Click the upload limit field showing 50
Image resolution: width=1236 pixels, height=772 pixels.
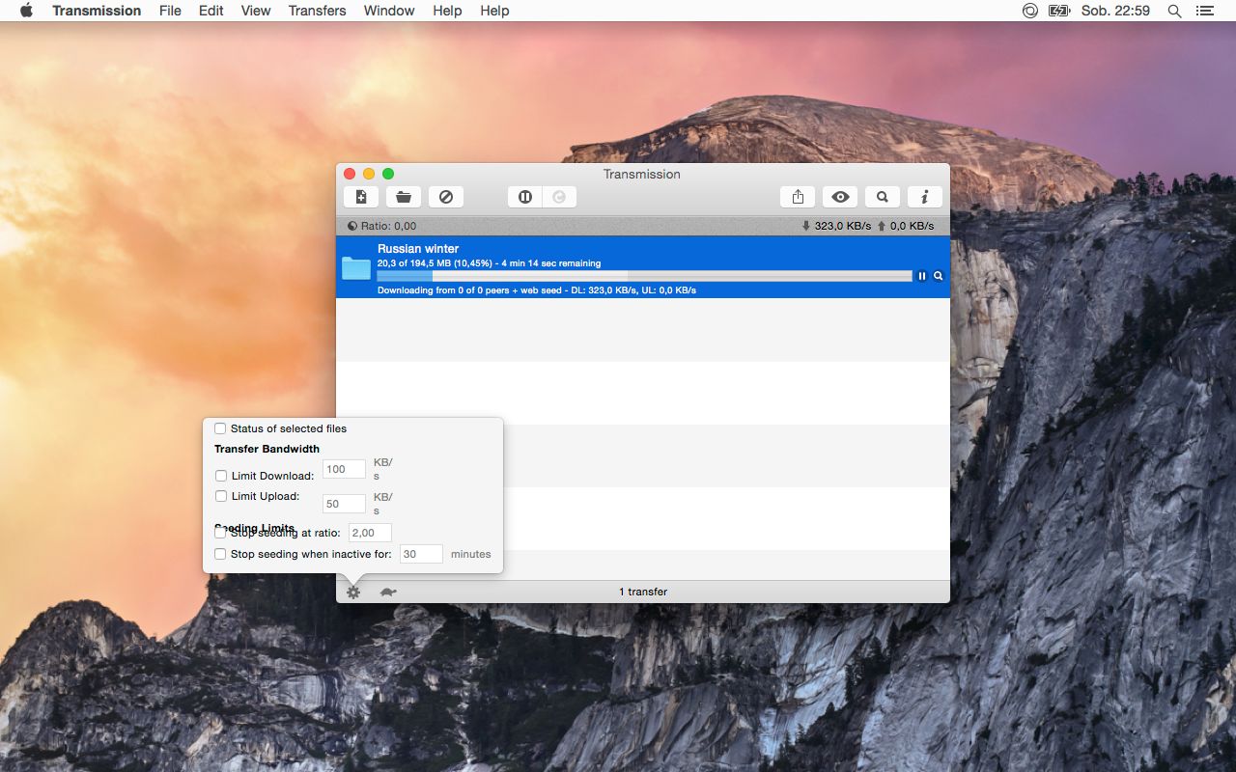(344, 504)
